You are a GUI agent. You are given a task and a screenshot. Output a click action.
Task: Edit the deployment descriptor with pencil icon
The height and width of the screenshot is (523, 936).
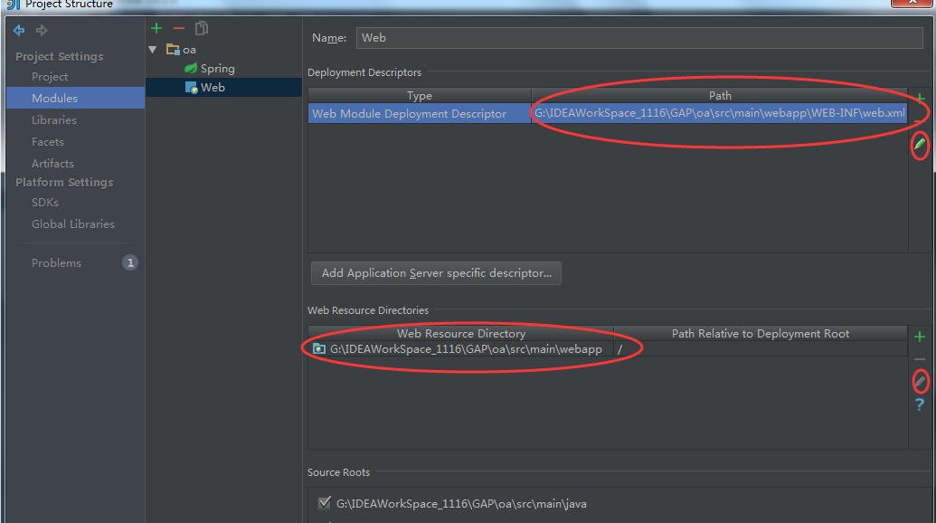pos(920,145)
